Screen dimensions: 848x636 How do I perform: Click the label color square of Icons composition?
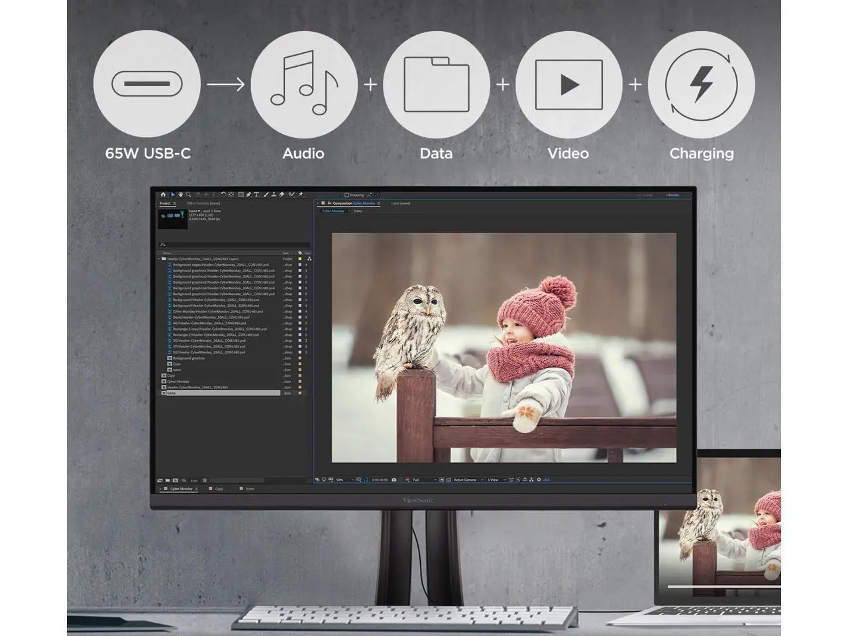tap(300, 394)
